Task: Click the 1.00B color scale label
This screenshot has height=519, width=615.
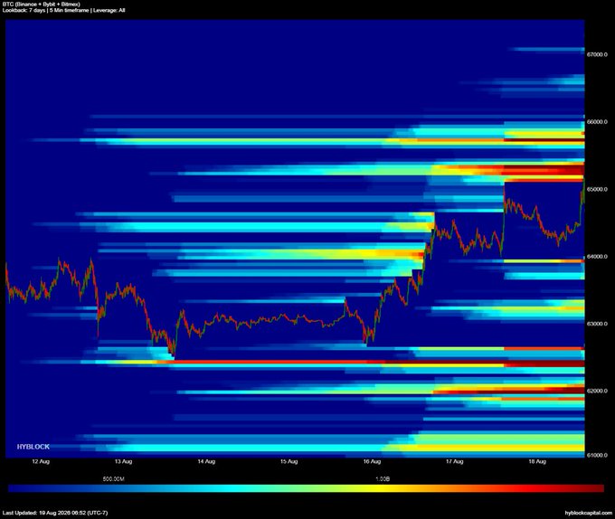Action: pyautogui.click(x=383, y=479)
